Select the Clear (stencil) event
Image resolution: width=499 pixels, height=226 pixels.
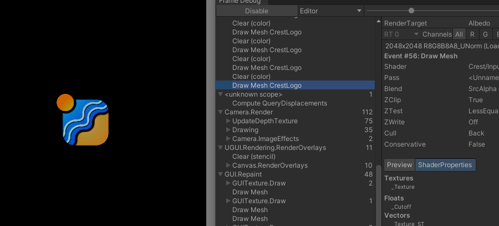pyautogui.click(x=253, y=157)
